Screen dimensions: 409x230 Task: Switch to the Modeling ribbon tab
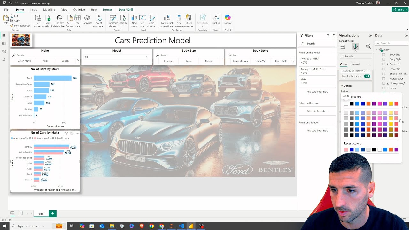pyautogui.click(x=49, y=10)
